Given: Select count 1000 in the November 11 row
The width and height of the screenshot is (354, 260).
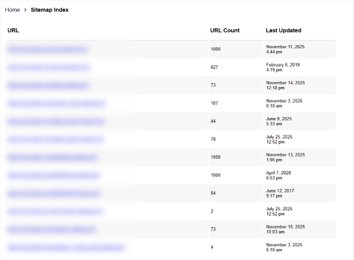Looking at the screenshot, I should 216,49.
